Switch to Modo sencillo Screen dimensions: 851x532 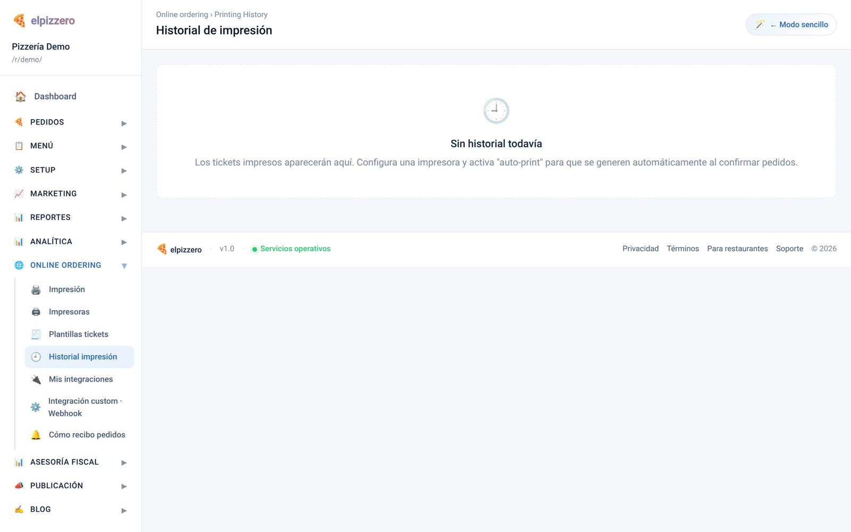pyautogui.click(x=791, y=24)
